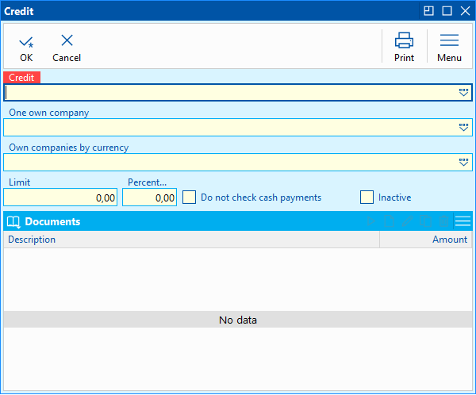Click the Limit amount field
This screenshot has height=395, width=476.
click(60, 197)
